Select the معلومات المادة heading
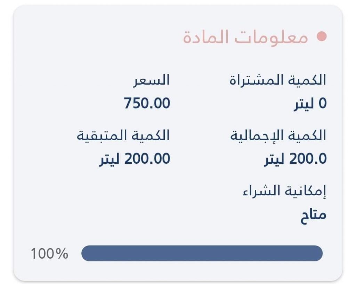356x284 pixels. (245, 37)
